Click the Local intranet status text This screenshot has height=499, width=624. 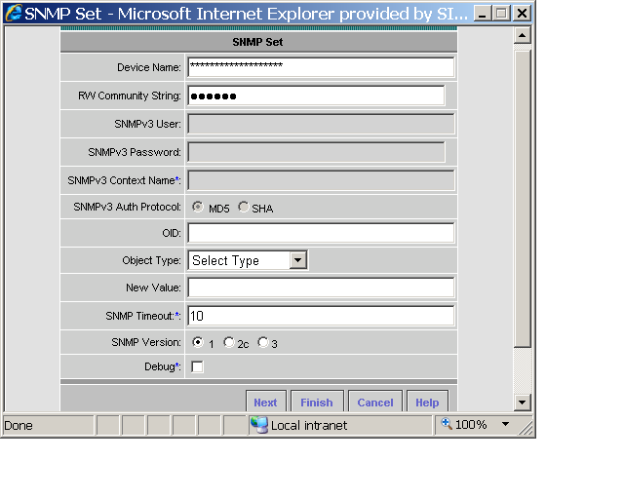coord(309,425)
